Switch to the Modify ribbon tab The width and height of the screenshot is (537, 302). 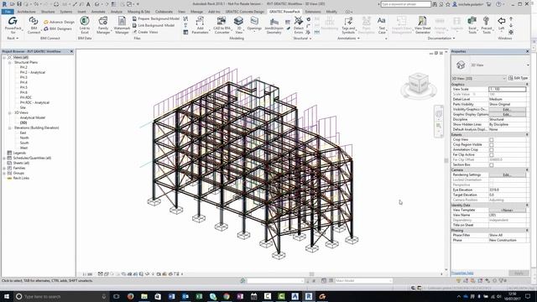[x=331, y=12]
